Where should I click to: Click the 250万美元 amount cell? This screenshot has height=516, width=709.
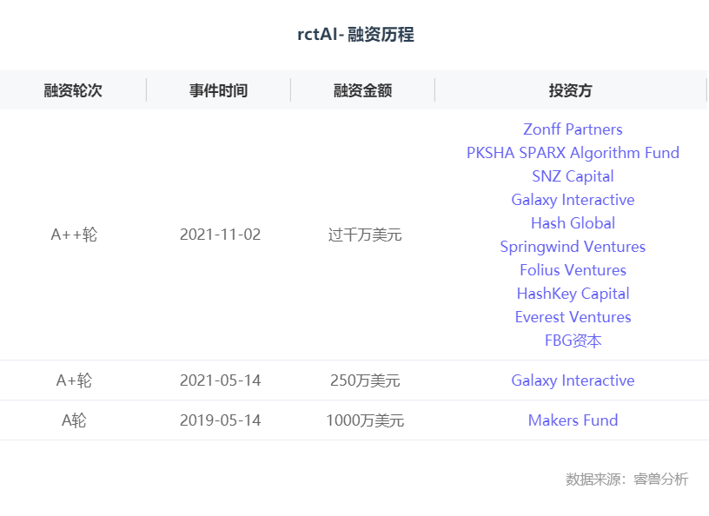tap(365, 380)
